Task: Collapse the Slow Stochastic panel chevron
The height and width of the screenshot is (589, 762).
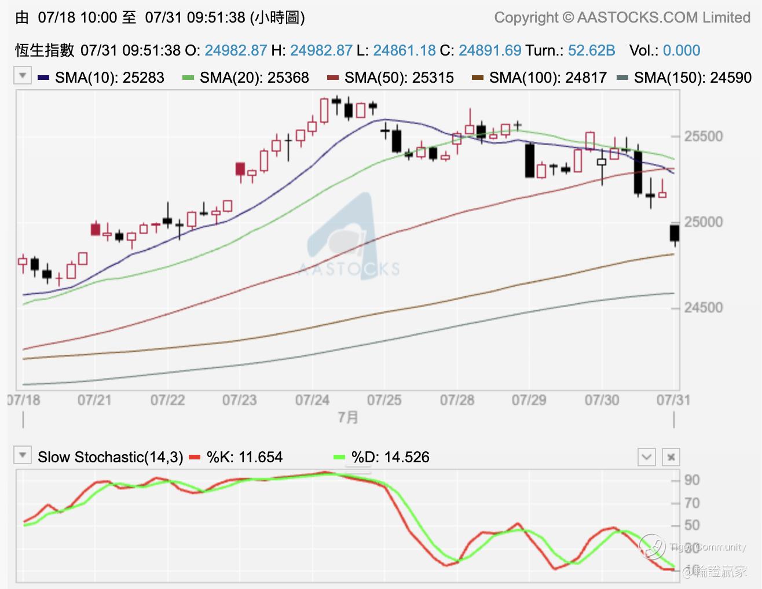Action: pos(646,457)
